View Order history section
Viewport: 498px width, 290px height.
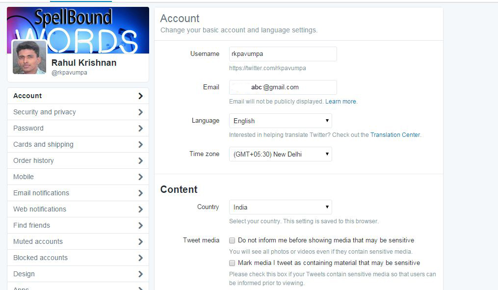click(78, 161)
